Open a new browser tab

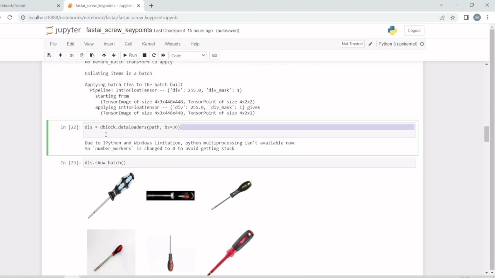(x=151, y=6)
